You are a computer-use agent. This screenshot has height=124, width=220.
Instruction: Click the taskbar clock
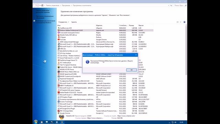pos(181,122)
